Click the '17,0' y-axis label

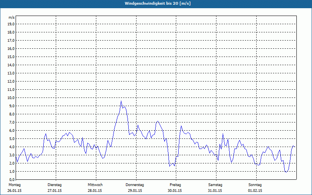[x=11, y=41]
